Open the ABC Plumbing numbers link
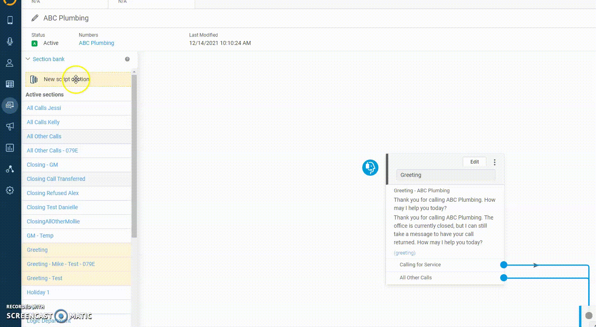Screen dimensions: 596x327 96,43
